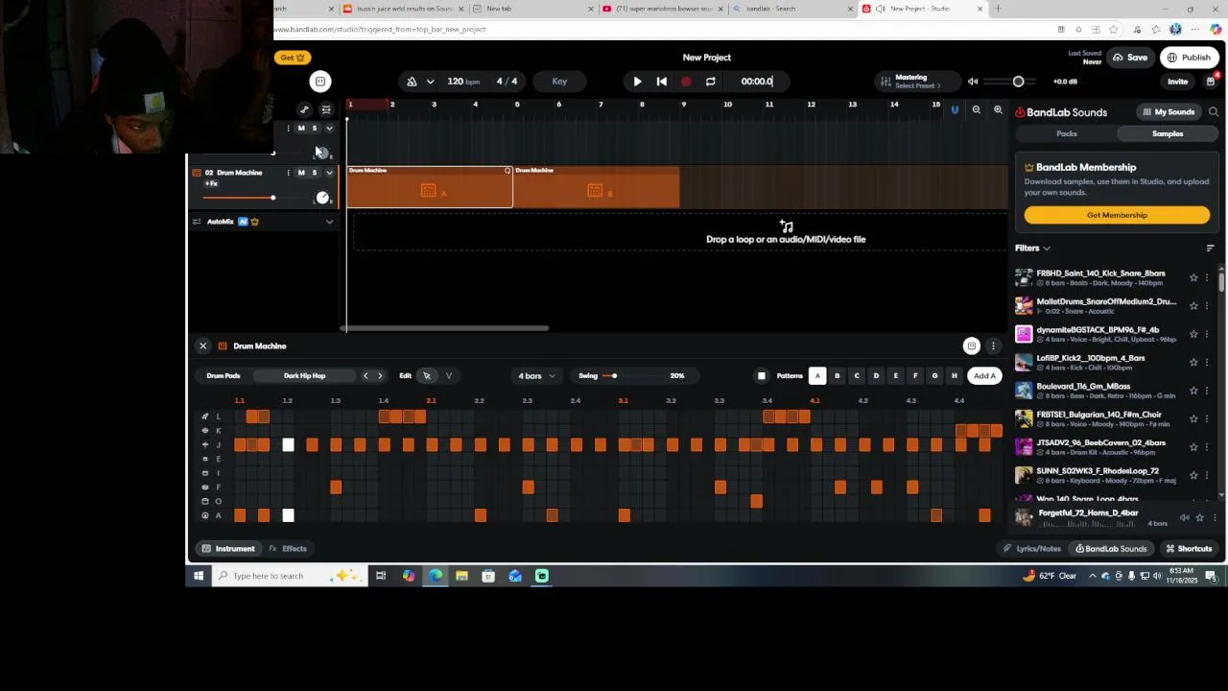This screenshot has height=691, width=1228.
Task: Open the Drum Machine editor three-dot menu
Action: pyautogui.click(x=993, y=345)
